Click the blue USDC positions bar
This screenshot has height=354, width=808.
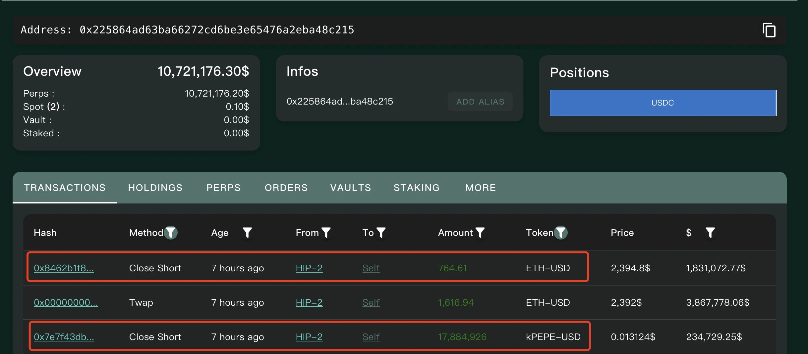click(x=663, y=103)
